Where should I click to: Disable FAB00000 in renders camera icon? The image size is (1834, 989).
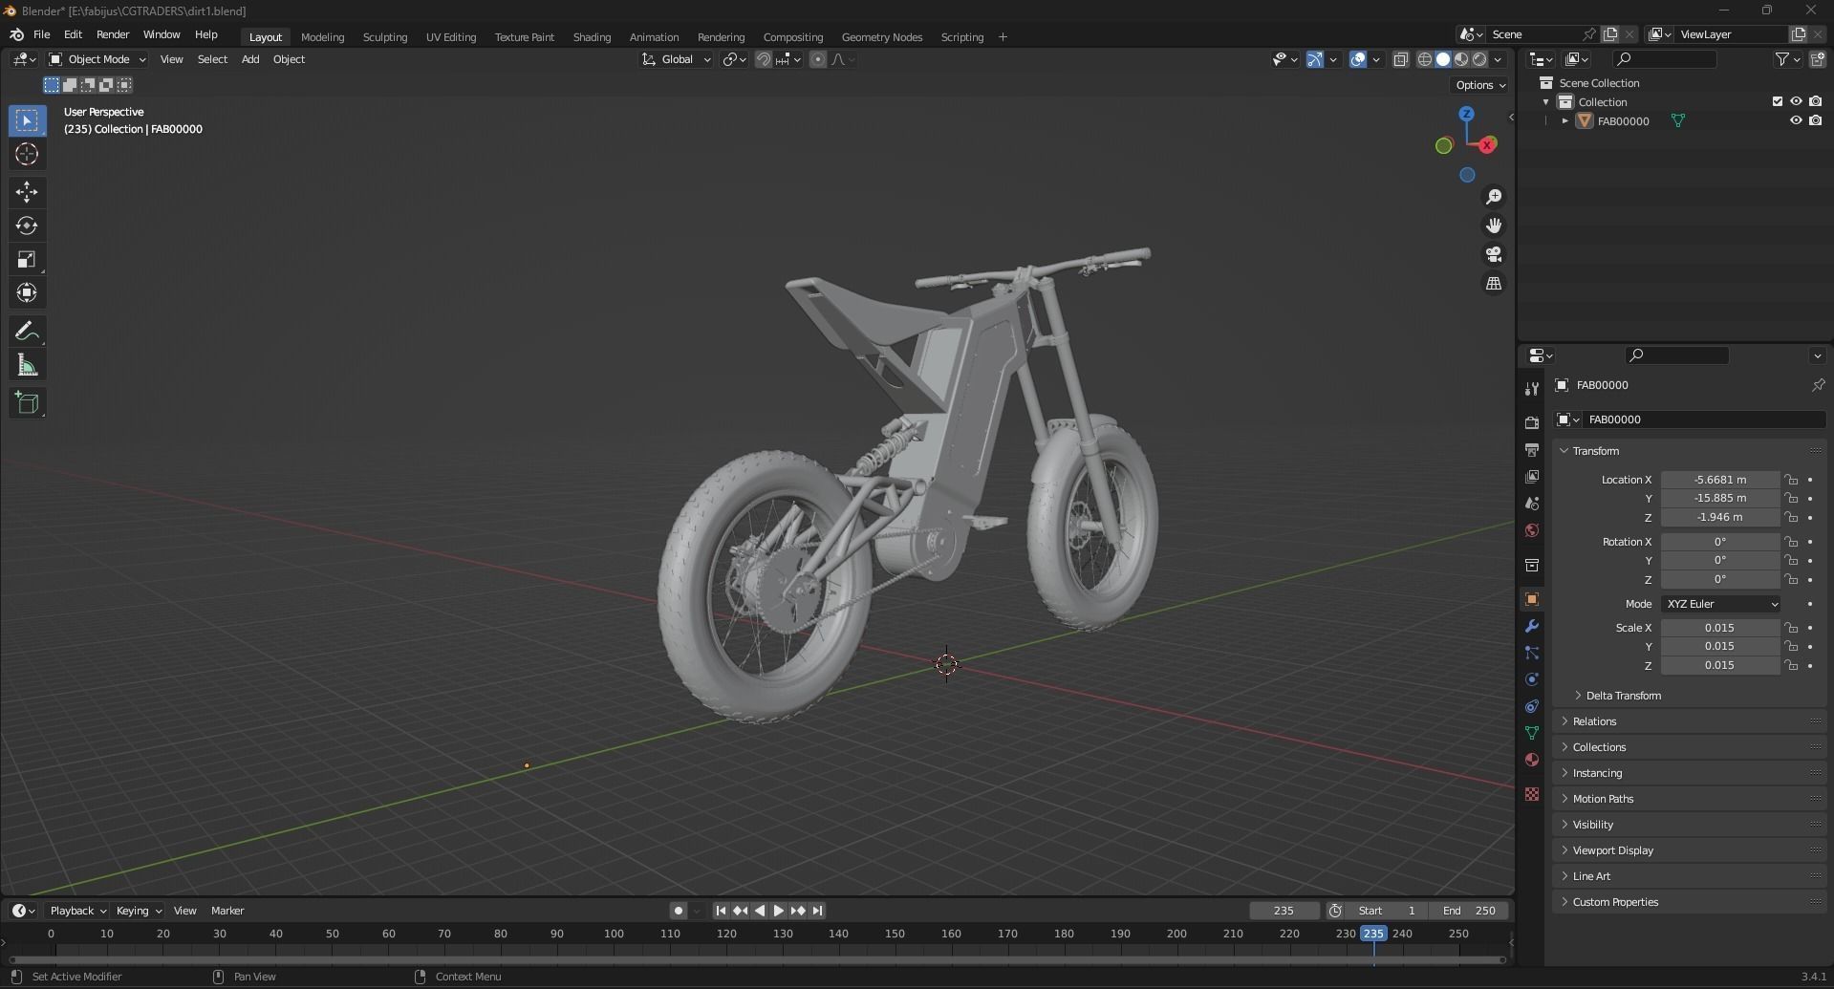pyautogui.click(x=1815, y=120)
